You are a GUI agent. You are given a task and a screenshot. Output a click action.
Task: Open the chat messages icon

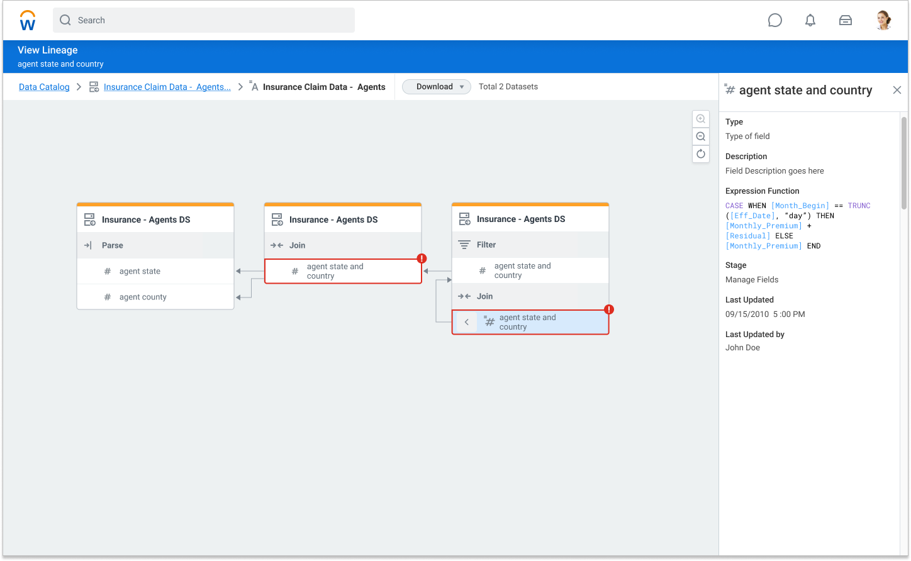[774, 21]
